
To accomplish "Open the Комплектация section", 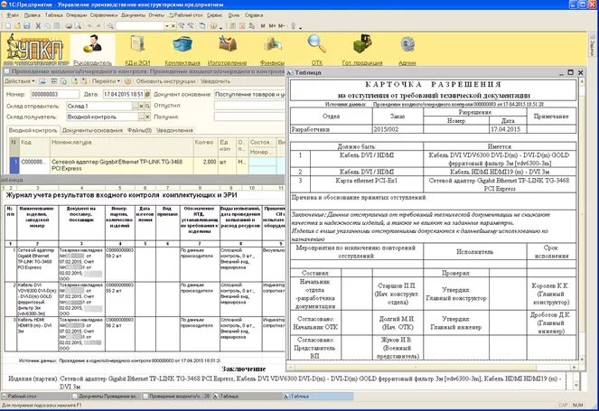I will coord(183,50).
